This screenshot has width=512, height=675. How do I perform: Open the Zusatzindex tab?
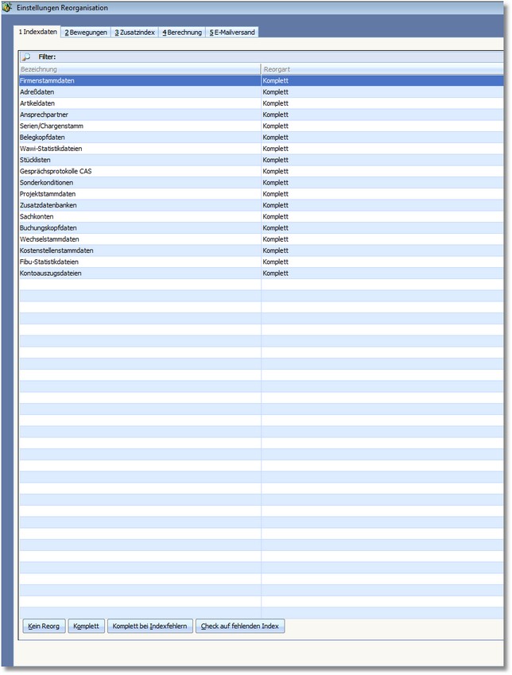(134, 33)
